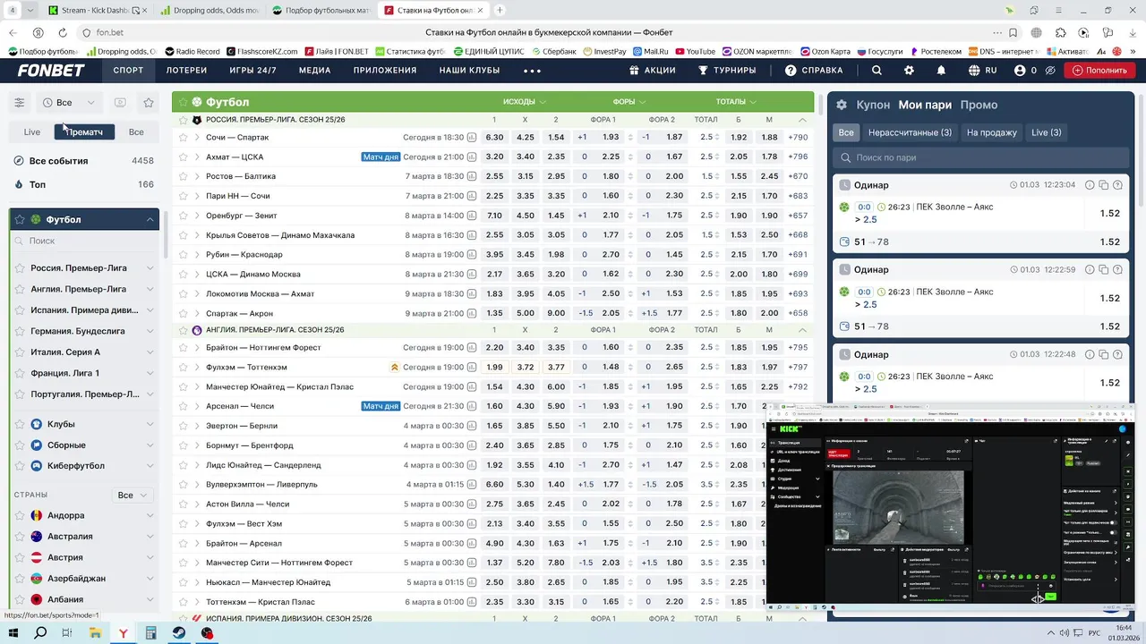The height and width of the screenshot is (644, 1146).
Task: Click the video broadcast filter icon
Action: (x=120, y=103)
